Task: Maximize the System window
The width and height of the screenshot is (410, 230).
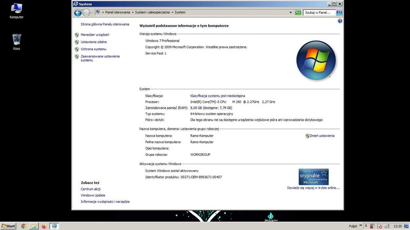Action: (x=335, y=4)
